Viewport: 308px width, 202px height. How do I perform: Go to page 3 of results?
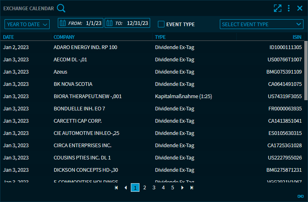click(154, 188)
